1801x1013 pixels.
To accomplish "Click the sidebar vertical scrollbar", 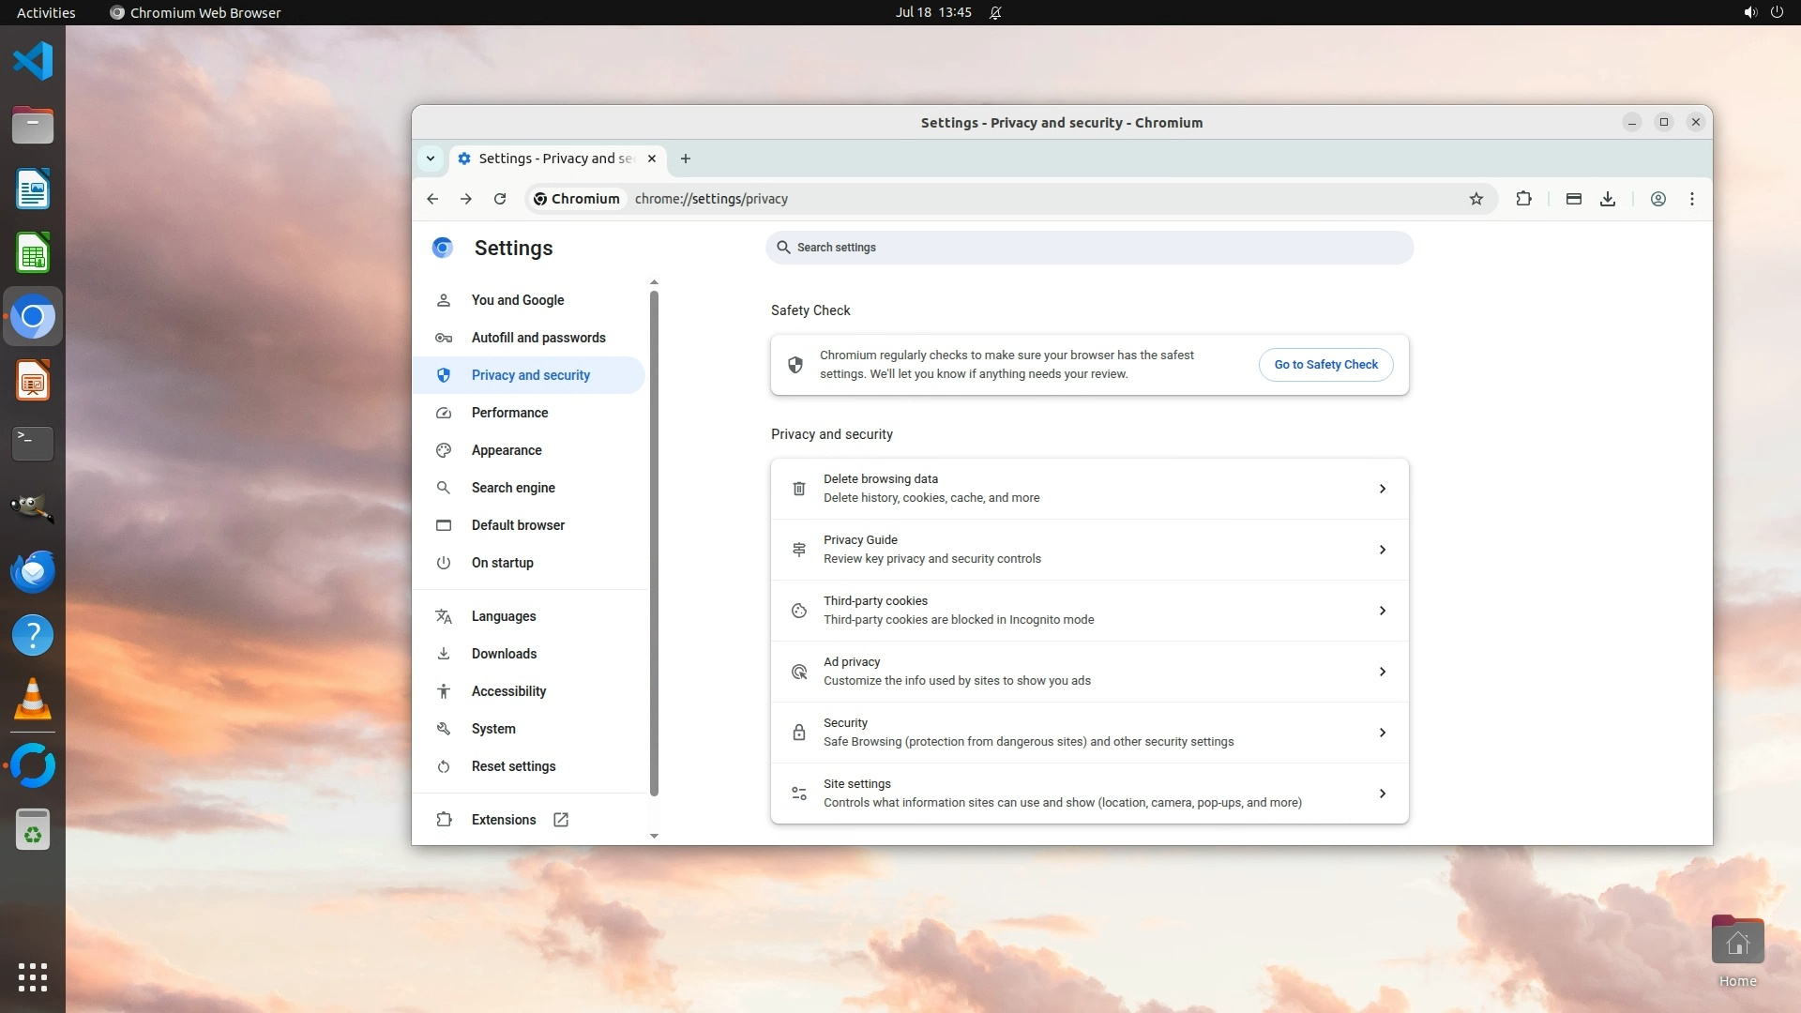I will click(x=654, y=544).
